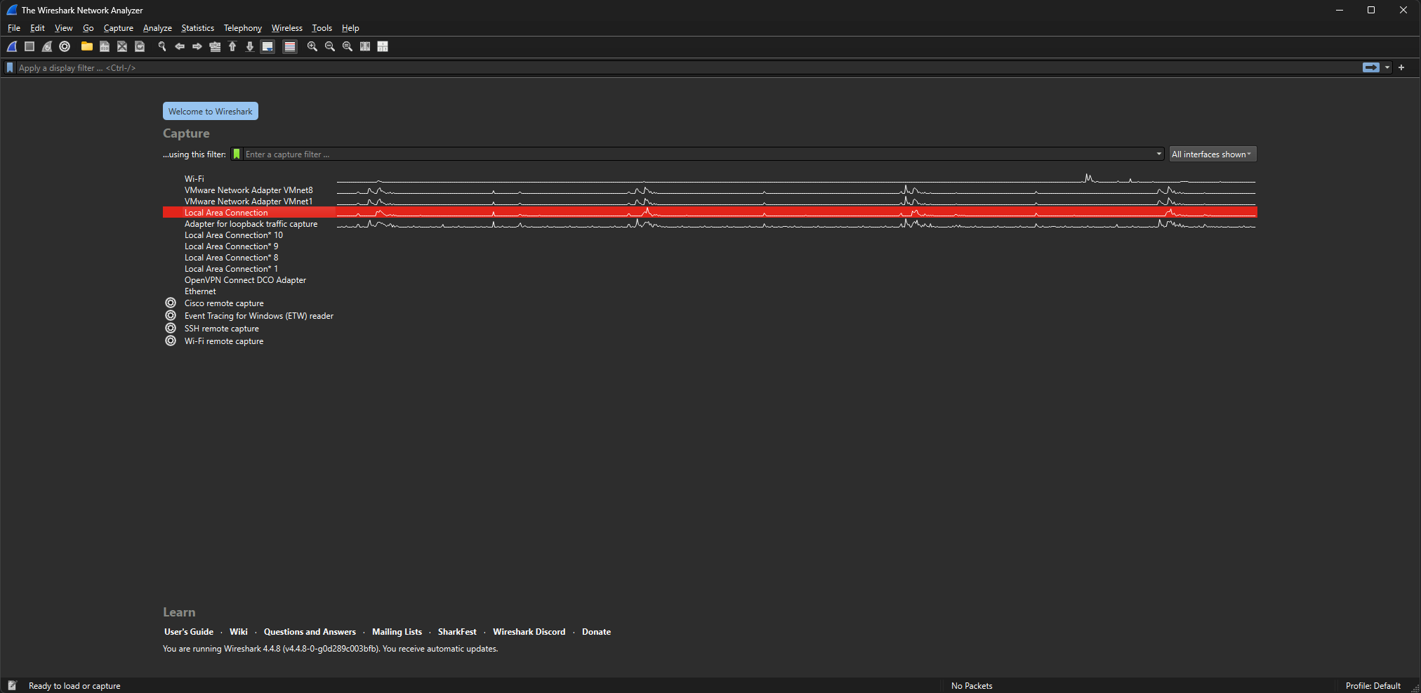
Task: Open capture options gear icon in toolbar
Action: click(65, 46)
